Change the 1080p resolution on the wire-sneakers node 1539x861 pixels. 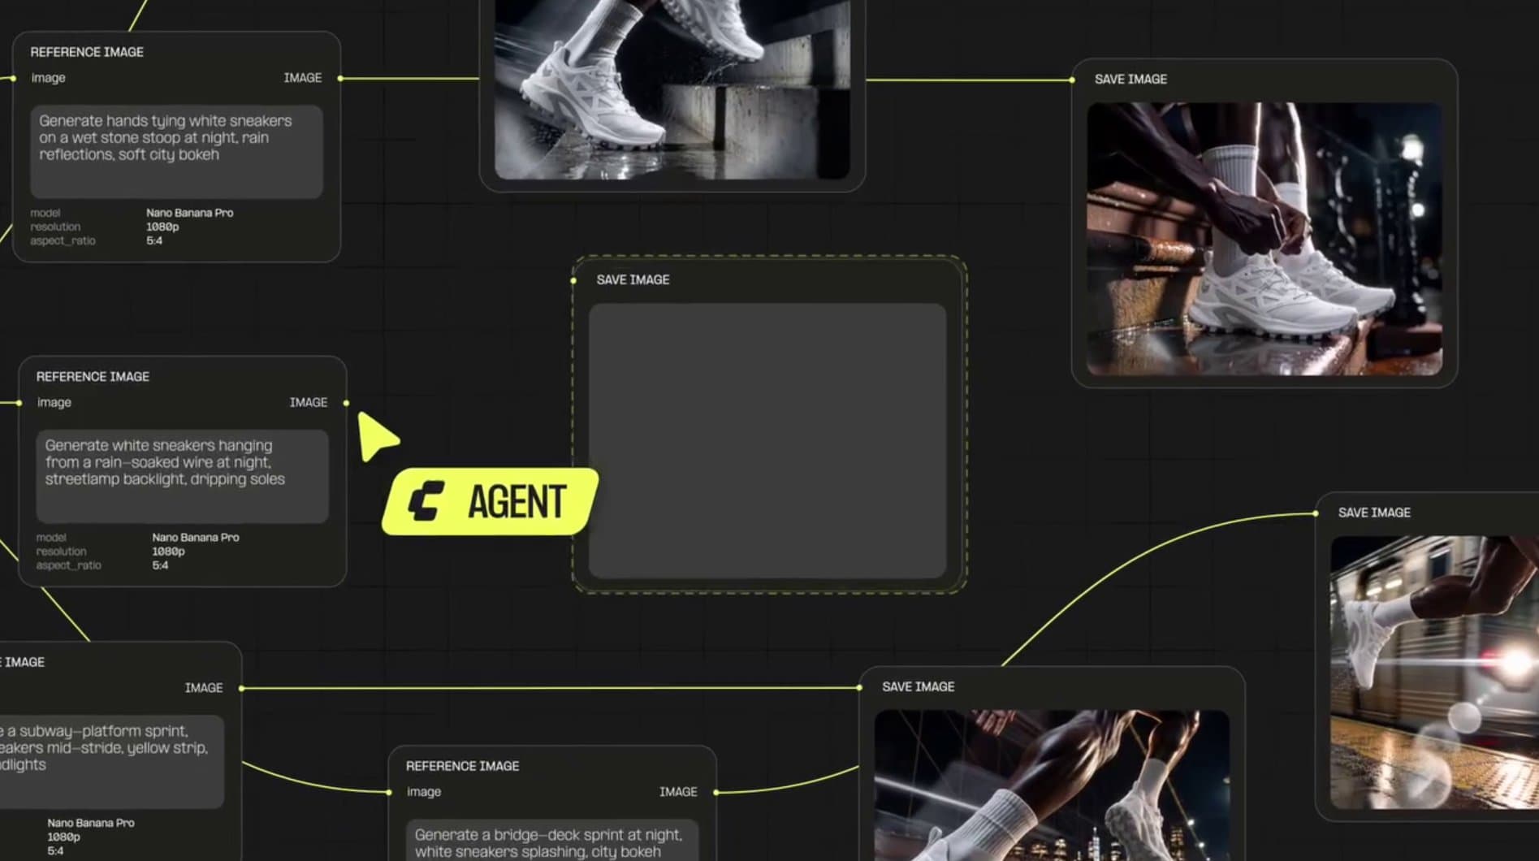(168, 552)
